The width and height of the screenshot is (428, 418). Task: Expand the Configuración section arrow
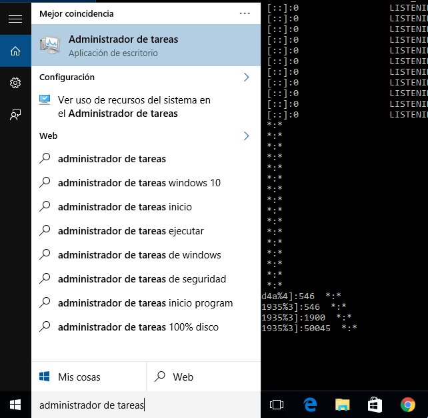pos(246,77)
